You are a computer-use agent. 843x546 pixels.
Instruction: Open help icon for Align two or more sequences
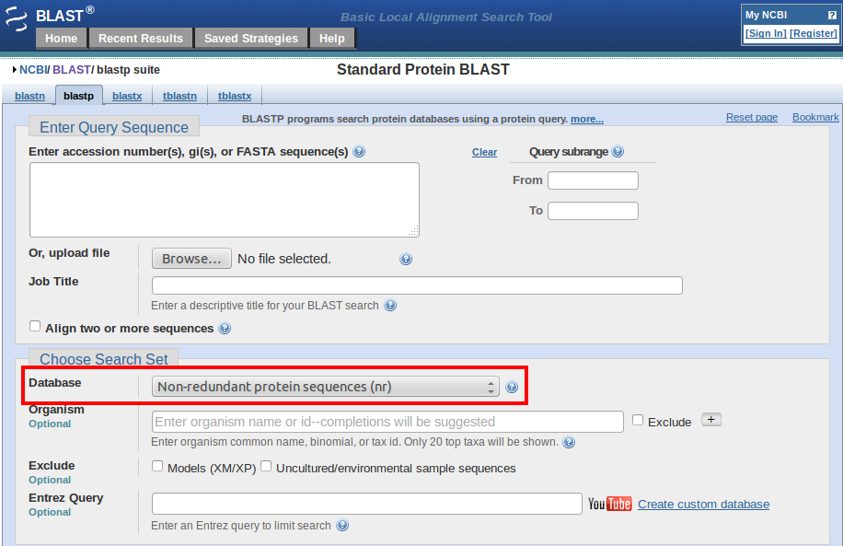click(225, 328)
